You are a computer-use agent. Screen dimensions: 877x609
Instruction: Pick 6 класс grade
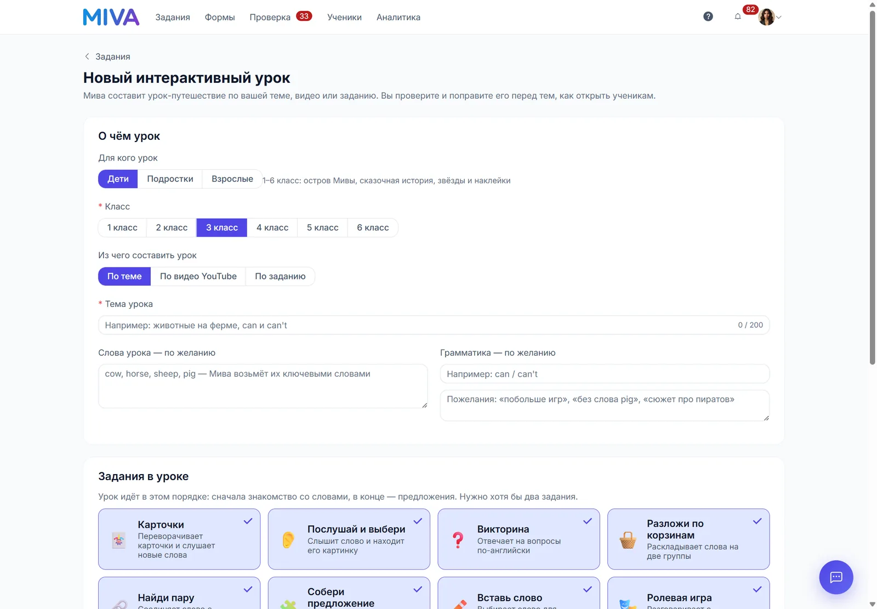(373, 227)
